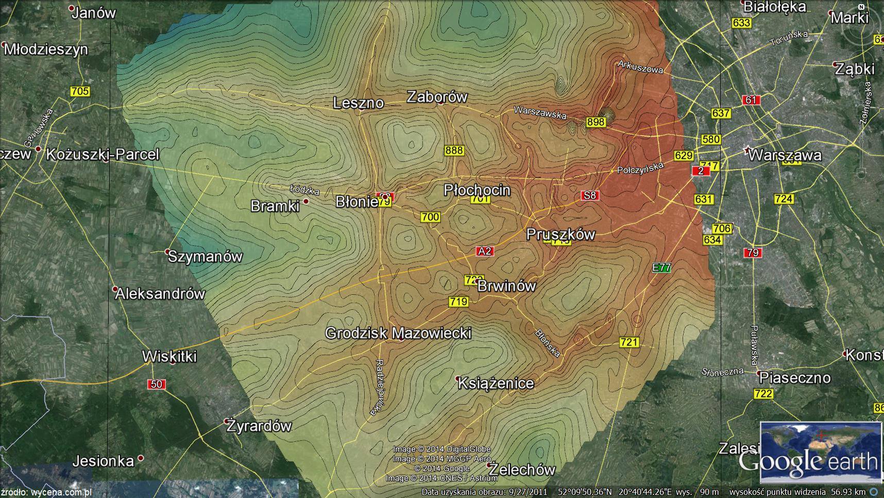
Task: Click the imagery date in the status bar
Action: point(485,492)
